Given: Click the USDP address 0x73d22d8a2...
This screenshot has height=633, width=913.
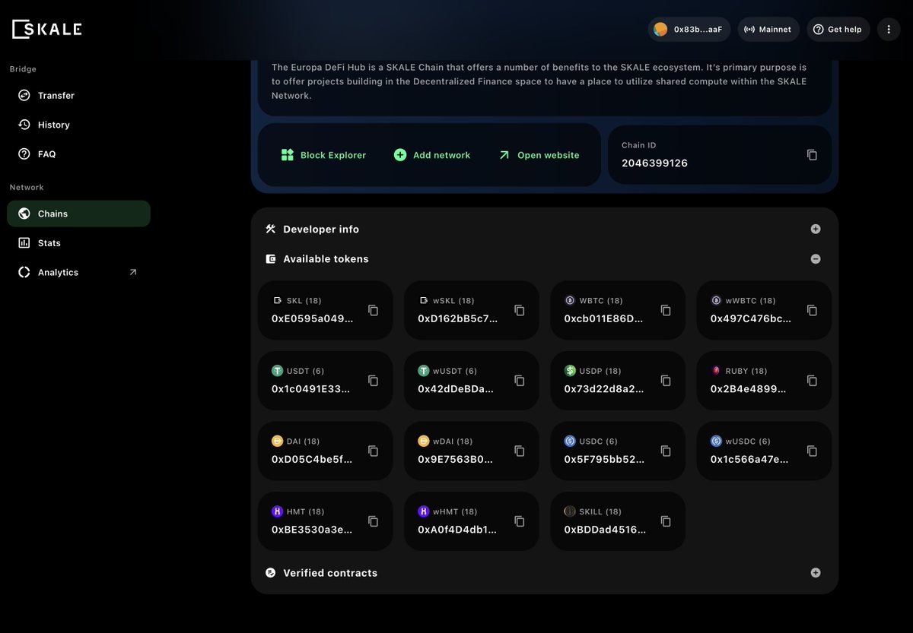Looking at the screenshot, I should [x=604, y=389].
